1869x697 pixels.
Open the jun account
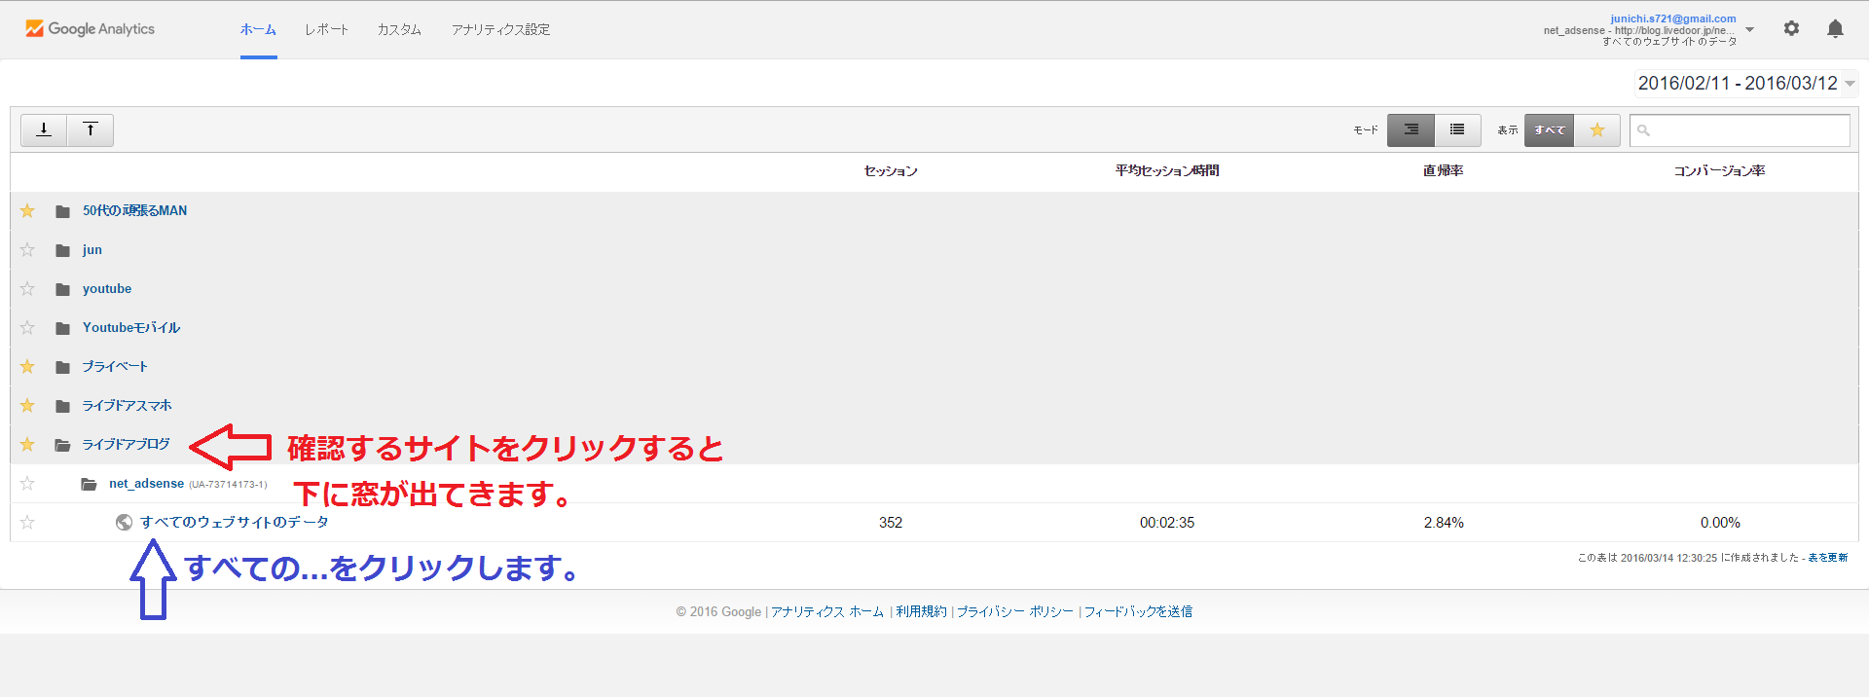click(92, 250)
